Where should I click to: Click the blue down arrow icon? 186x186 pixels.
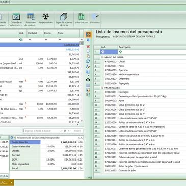[x=88, y=40]
